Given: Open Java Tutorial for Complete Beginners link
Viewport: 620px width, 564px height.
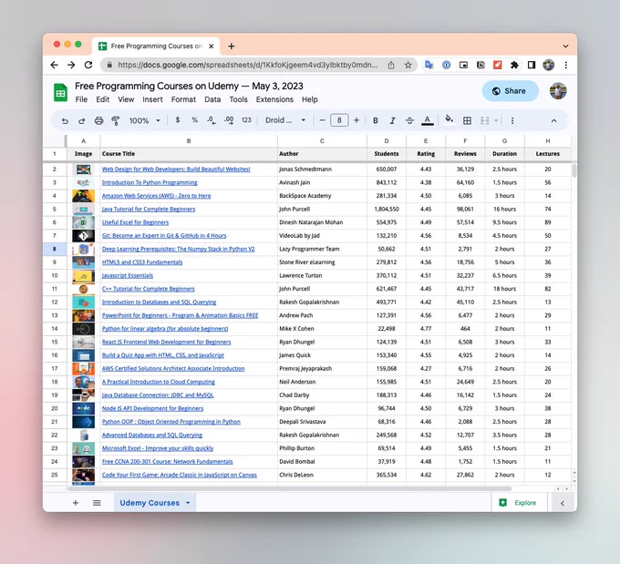Looking at the screenshot, I should pos(149,209).
